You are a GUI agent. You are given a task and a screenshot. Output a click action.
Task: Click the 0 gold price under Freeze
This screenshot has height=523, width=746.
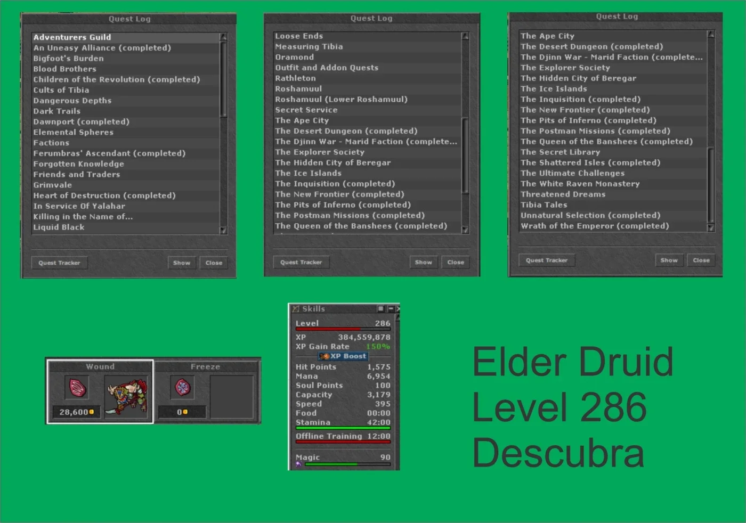182,412
